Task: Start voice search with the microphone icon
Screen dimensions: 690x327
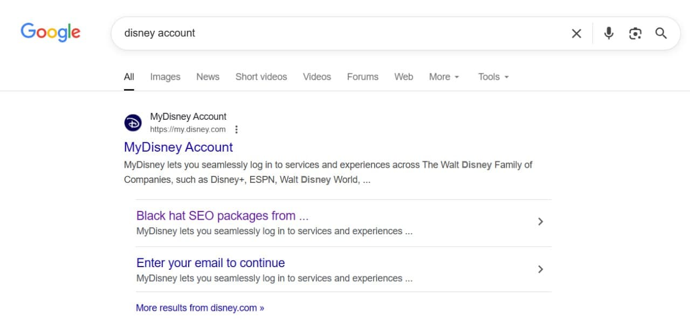Action: point(609,33)
